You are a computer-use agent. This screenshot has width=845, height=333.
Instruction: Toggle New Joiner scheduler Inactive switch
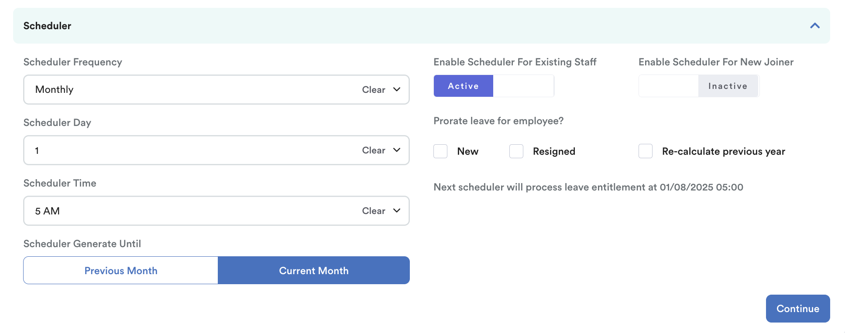tap(728, 86)
